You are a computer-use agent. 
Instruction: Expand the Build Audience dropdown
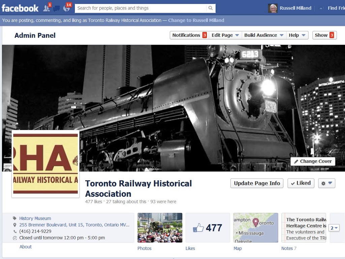pyautogui.click(x=263, y=35)
